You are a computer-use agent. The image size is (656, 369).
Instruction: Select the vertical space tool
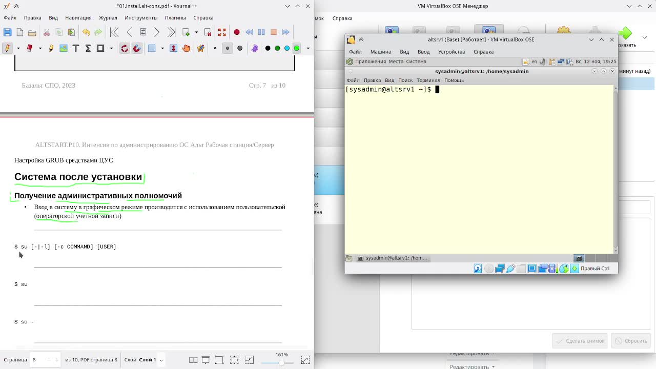point(173,48)
